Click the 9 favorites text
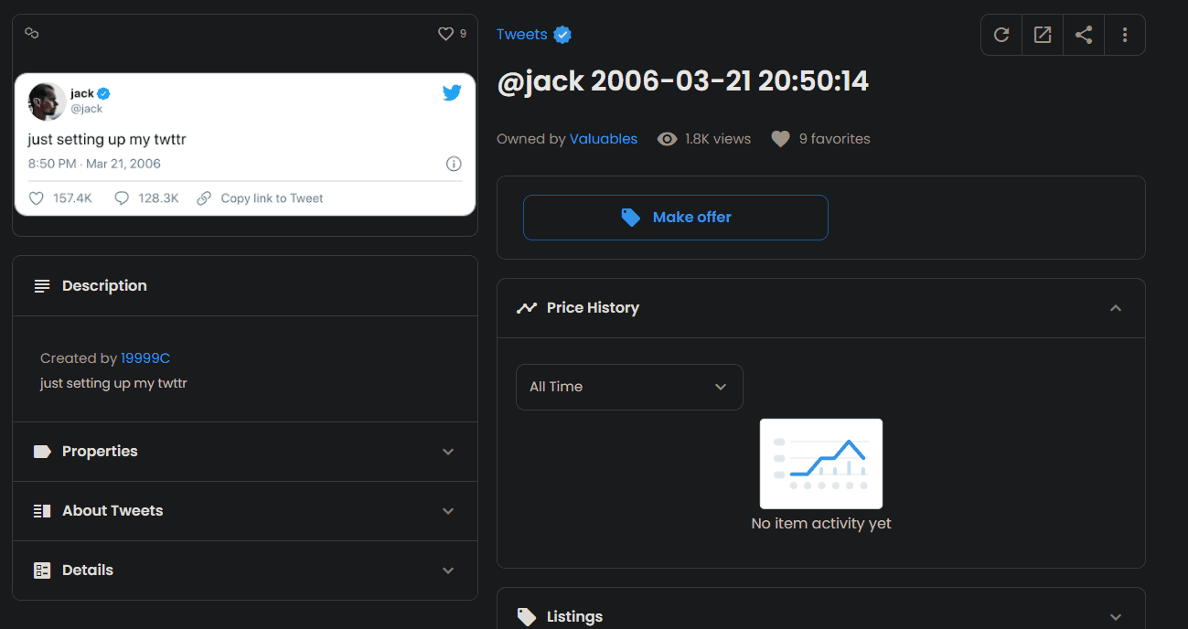The width and height of the screenshot is (1188, 629). pos(835,139)
